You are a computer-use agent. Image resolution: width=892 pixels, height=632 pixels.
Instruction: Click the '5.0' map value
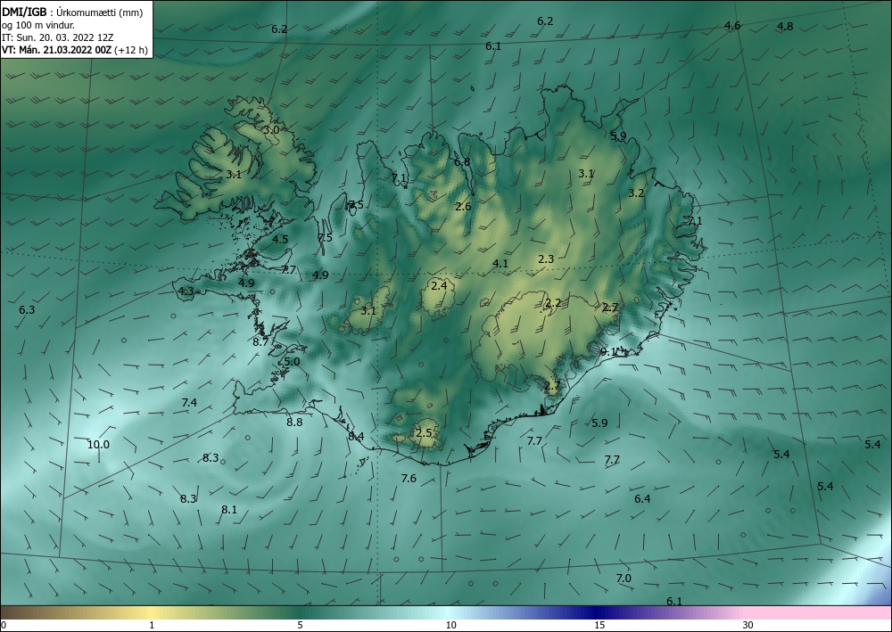pyautogui.click(x=292, y=362)
